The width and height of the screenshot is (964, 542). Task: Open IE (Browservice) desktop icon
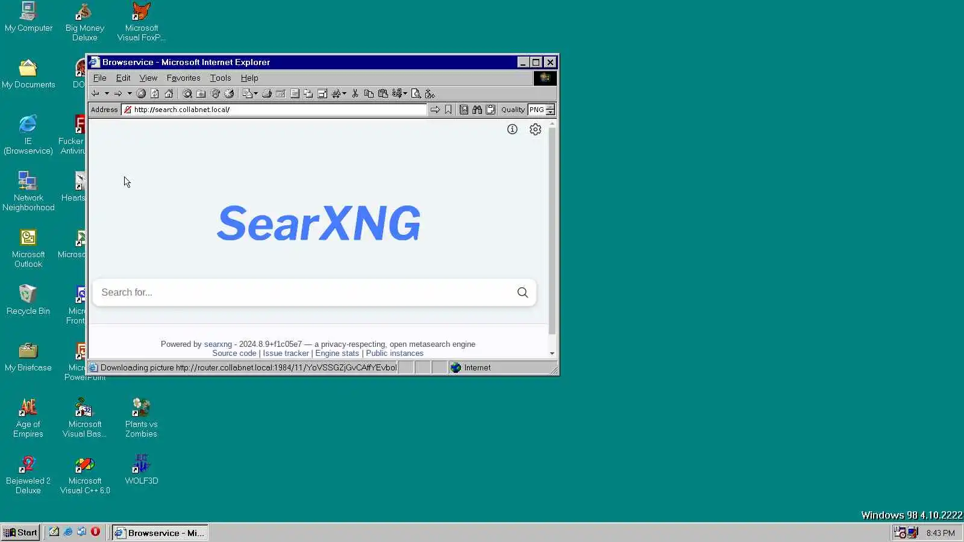tap(28, 134)
